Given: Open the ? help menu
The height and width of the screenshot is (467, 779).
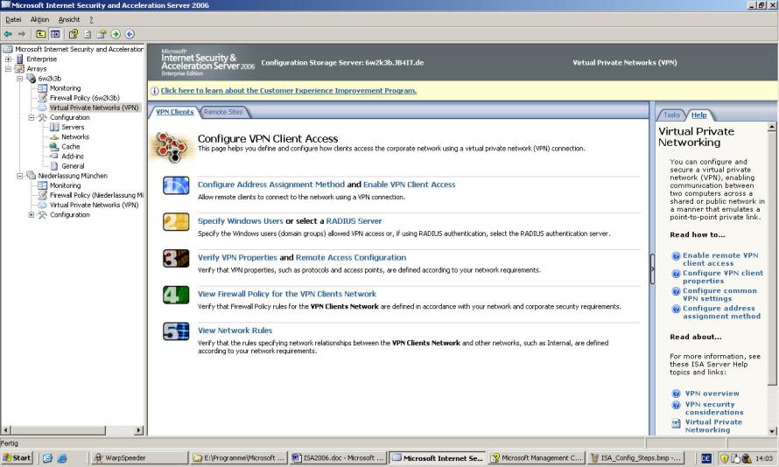Looking at the screenshot, I should 91,19.
